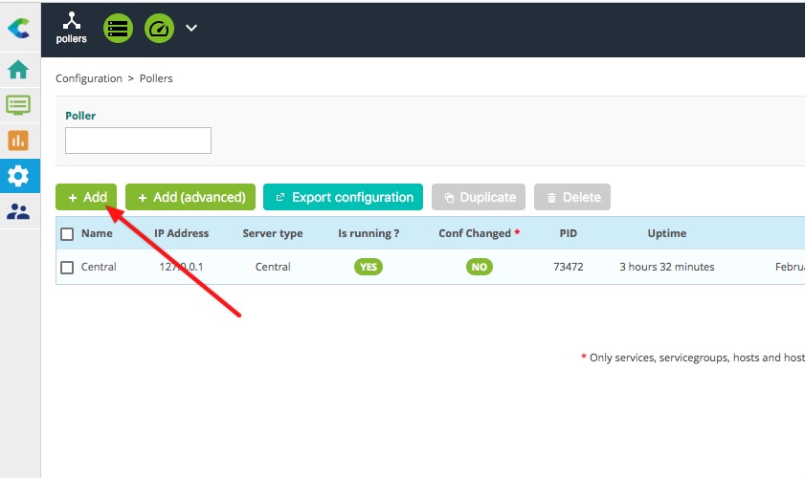Click the Add poller button
Screen dimensions: 805x478
pyautogui.click(x=86, y=197)
